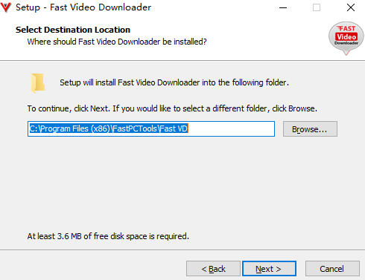Click the word 'Browse' in the instruction sentence
Image resolution: width=365 pixels, height=280 pixels.
[x=302, y=108]
